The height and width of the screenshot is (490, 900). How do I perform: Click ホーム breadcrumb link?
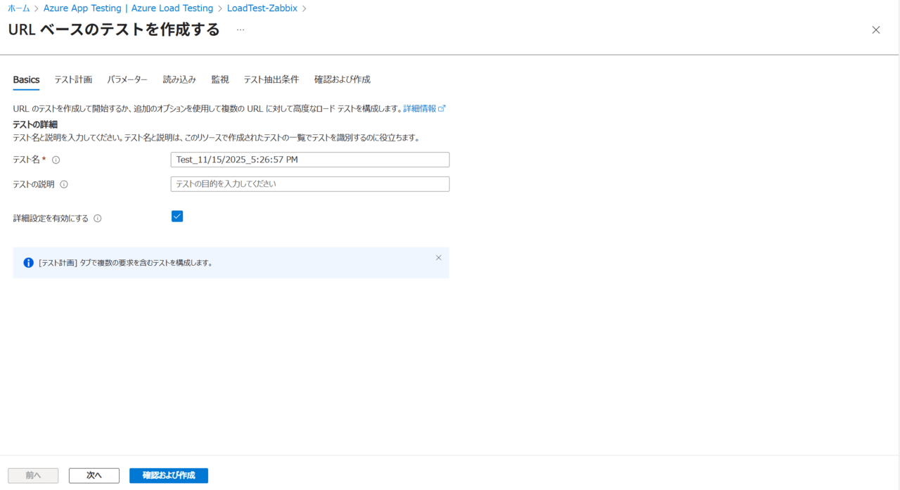pyautogui.click(x=19, y=8)
